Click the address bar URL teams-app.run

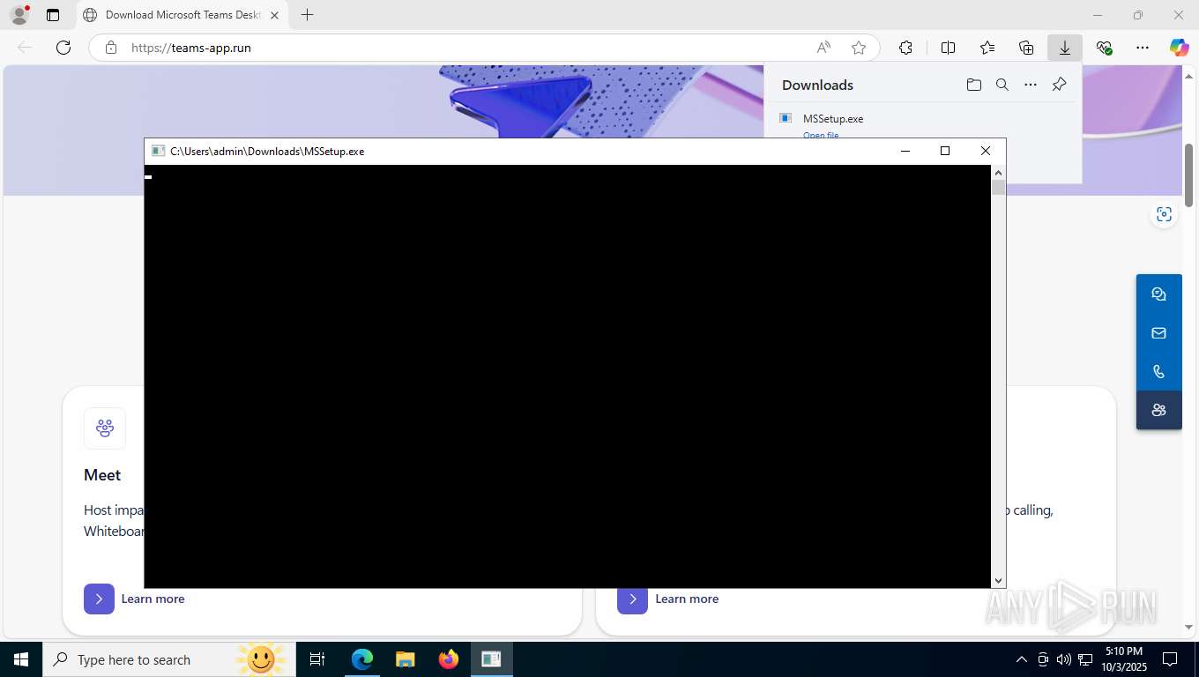tap(191, 48)
